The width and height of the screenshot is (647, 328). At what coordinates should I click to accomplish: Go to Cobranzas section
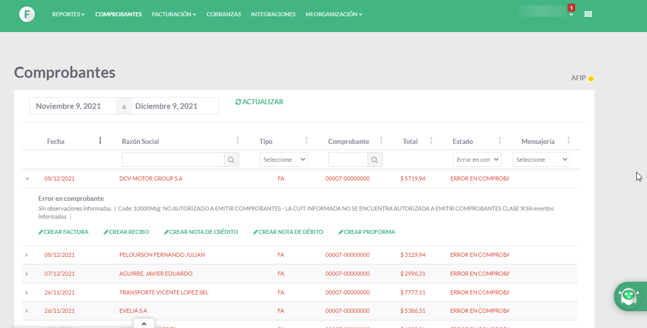(224, 14)
